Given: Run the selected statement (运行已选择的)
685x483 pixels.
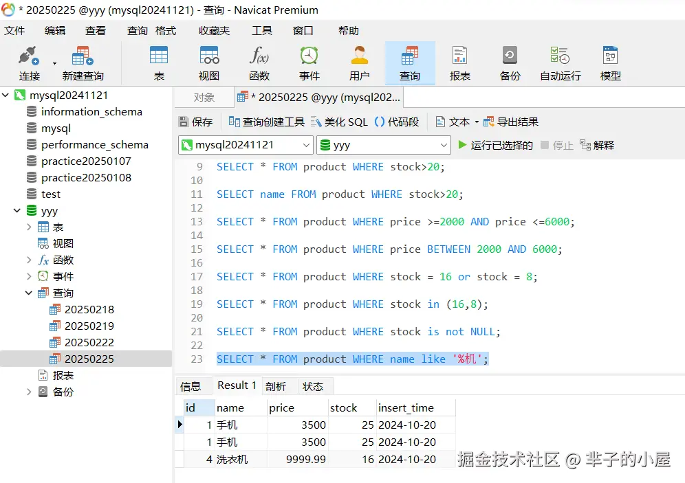Looking at the screenshot, I should tap(495, 145).
